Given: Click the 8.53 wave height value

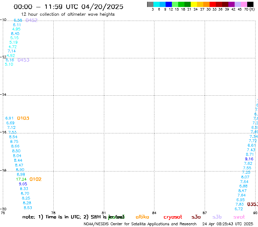Looking at the screenshot, I should pos(28,208).
